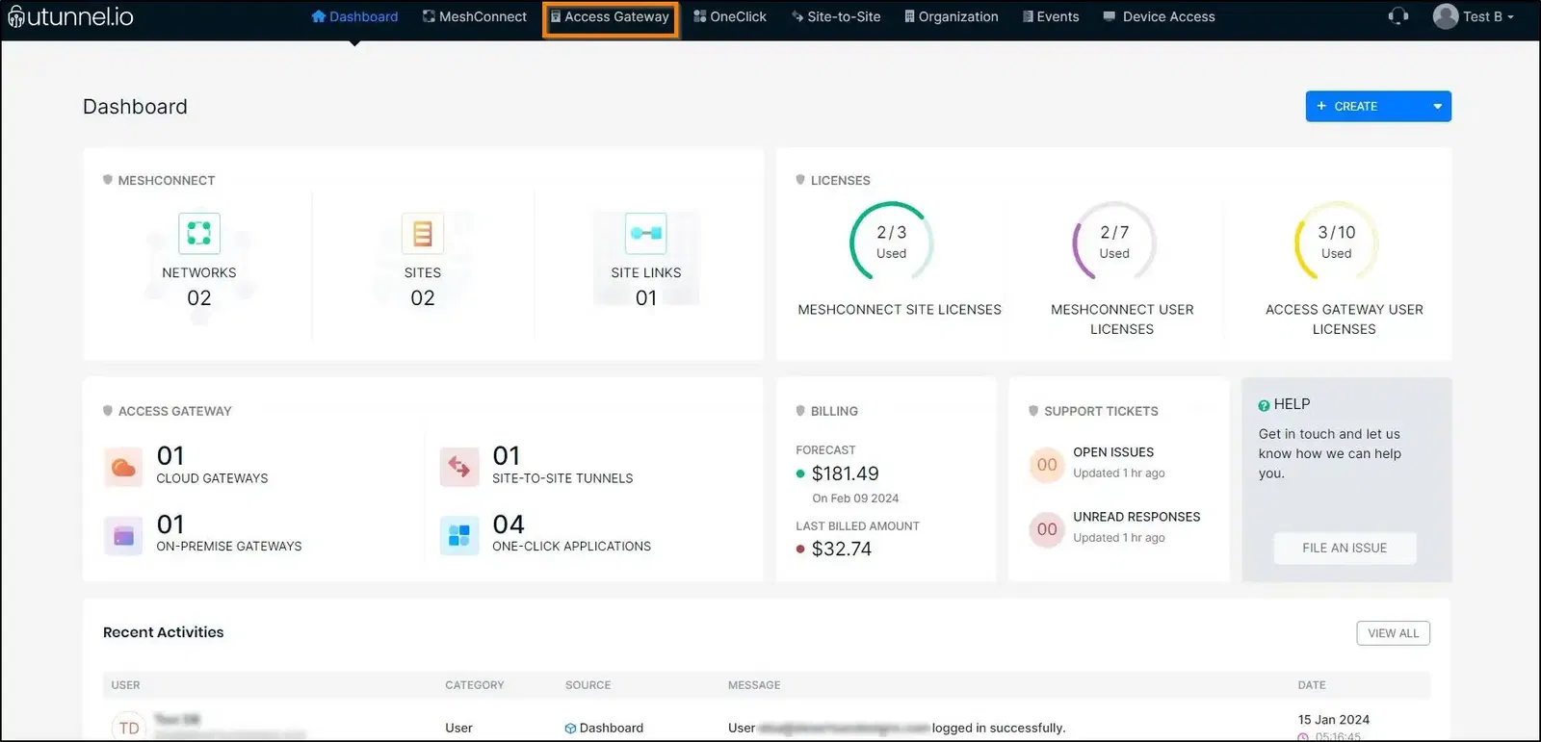1541x742 pixels.
Task: Open SITE LINKS count 01
Action: coord(646,298)
